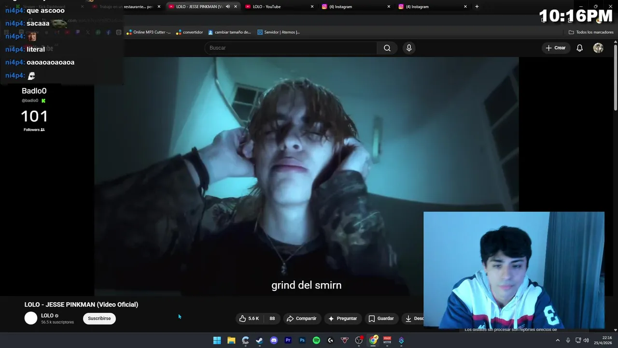Subscribe using the Suscribirse button
This screenshot has height=348, width=618.
point(99,319)
